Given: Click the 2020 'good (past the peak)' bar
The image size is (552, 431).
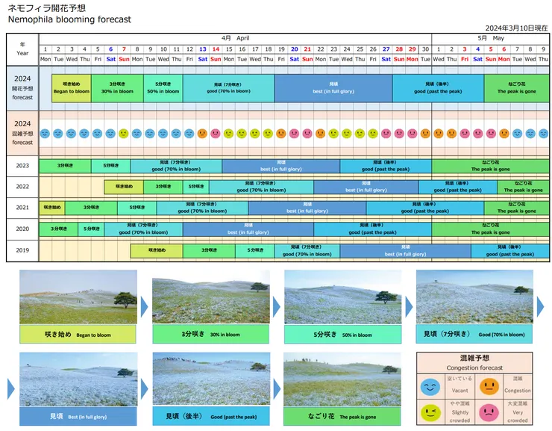Looking at the screenshot, I should tap(372, 229).
